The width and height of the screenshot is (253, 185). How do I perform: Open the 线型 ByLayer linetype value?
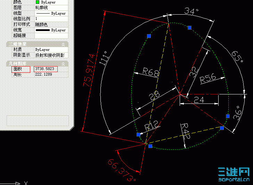coord(51,13)
